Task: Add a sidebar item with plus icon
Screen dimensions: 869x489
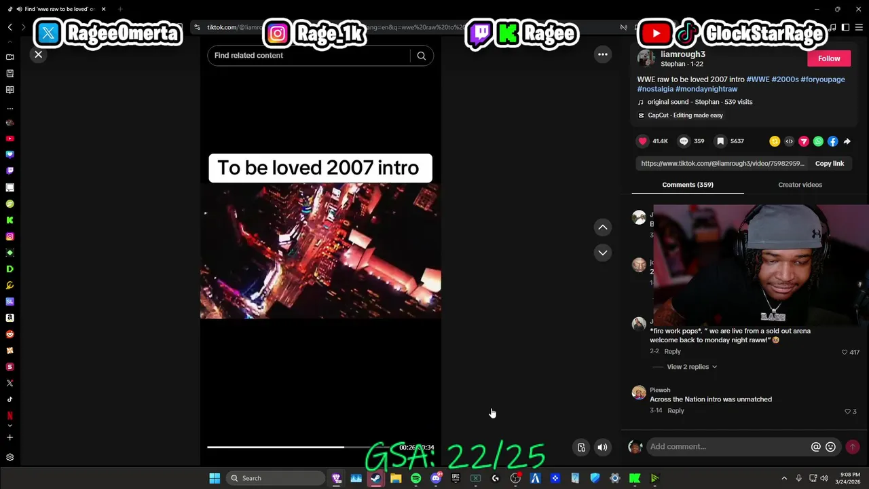Action: click(10, 438)
